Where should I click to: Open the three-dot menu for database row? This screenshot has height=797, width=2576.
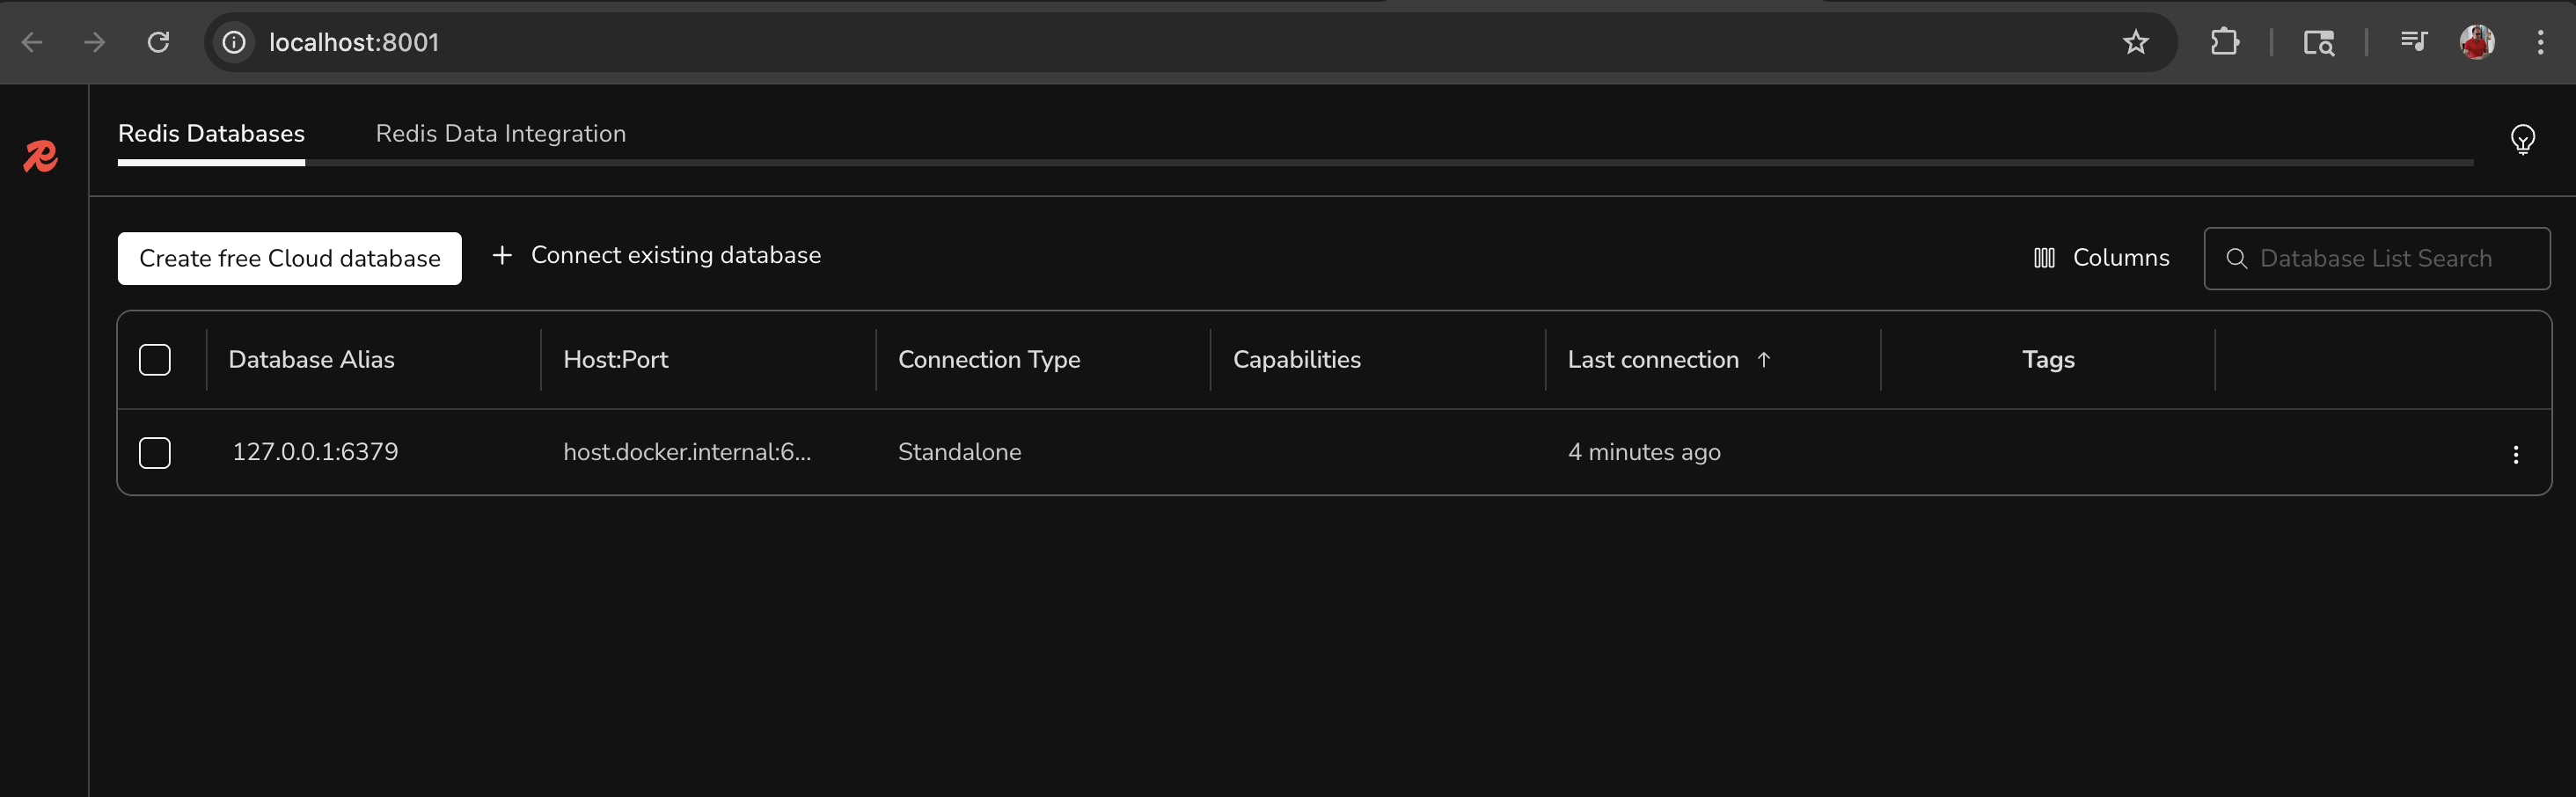2515,454
